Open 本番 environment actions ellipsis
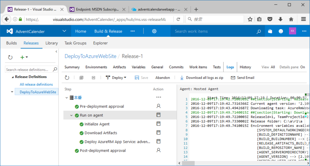 pos(158,97)
